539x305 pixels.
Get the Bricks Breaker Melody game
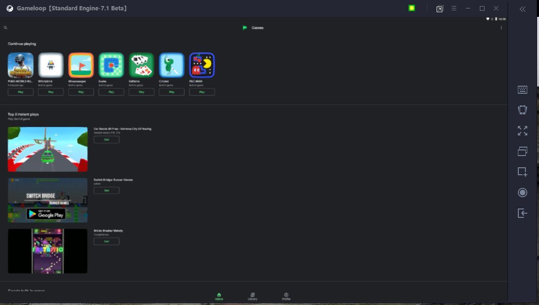coord(107,241)
